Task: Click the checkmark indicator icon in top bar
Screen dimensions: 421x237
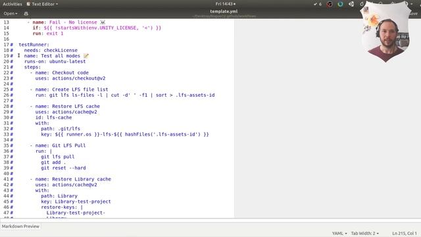Action: coord(318,4)
